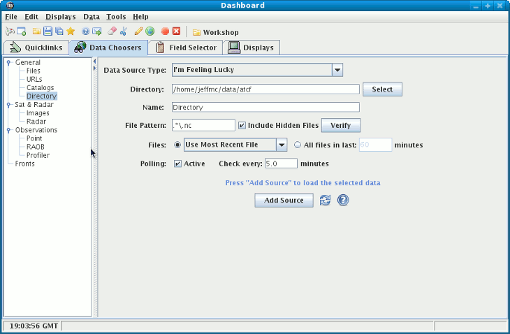Viewport: 510px width, 334px height.
Task: Disable the Active polling checkbox
Action: click(x=177, y=164)
